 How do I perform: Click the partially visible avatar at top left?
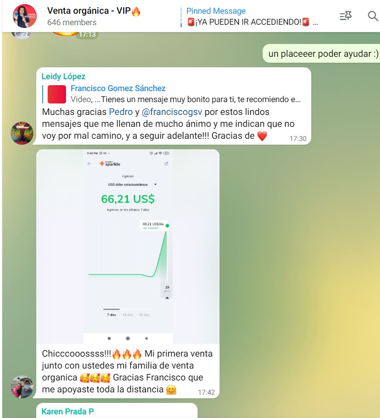[22, 35]
